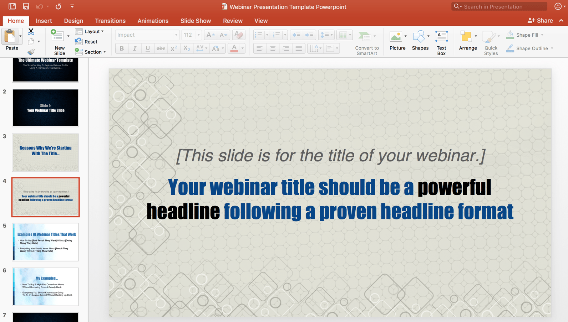Click the Decrease Indent icon
This screenshot has height=322, width=568.
click(296, 35)
